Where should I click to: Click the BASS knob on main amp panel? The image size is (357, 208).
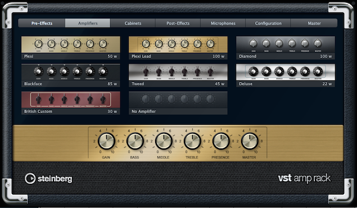[x=135, y=141]
